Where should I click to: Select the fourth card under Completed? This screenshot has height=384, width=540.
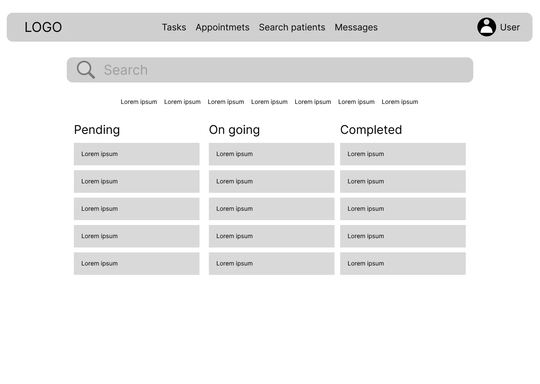pyautogui.click(x=403, y=236)
